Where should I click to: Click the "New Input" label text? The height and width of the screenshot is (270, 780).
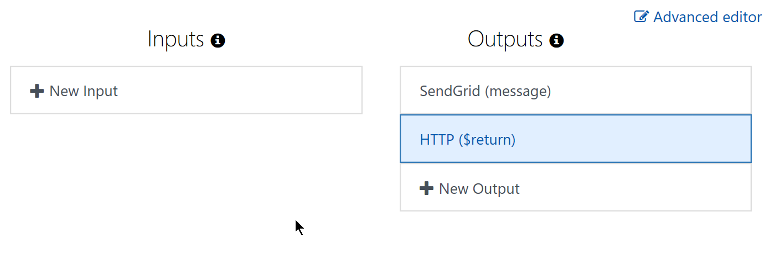[x=84, y=91]
